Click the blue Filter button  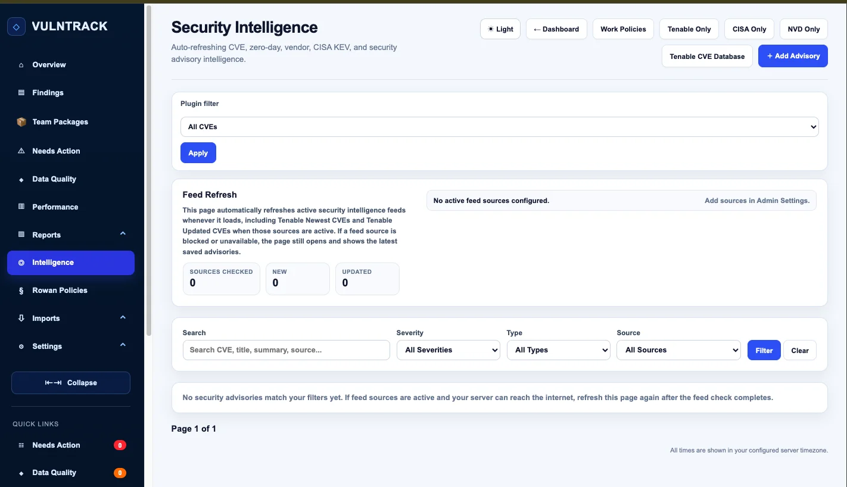764,350
